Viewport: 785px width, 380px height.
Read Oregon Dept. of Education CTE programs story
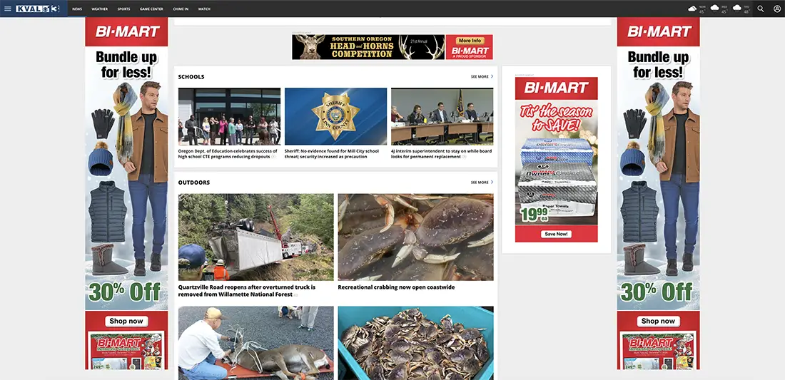228,153
